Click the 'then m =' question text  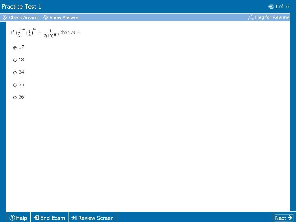70,32
